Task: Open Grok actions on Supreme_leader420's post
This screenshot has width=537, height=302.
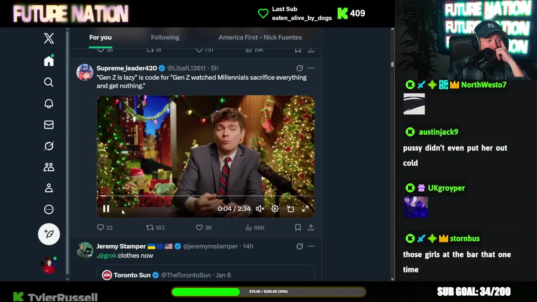Action: pos(300,68)
